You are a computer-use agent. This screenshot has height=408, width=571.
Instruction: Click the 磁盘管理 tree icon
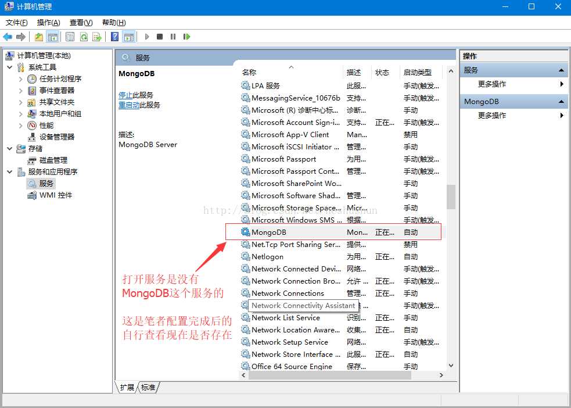pyautogui.click(x=32, y=160)
